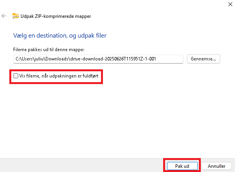Click the heading 'Vælg en destination, og udpak filer'
This screenshot has width=235, height=172.
click(60, 36)
